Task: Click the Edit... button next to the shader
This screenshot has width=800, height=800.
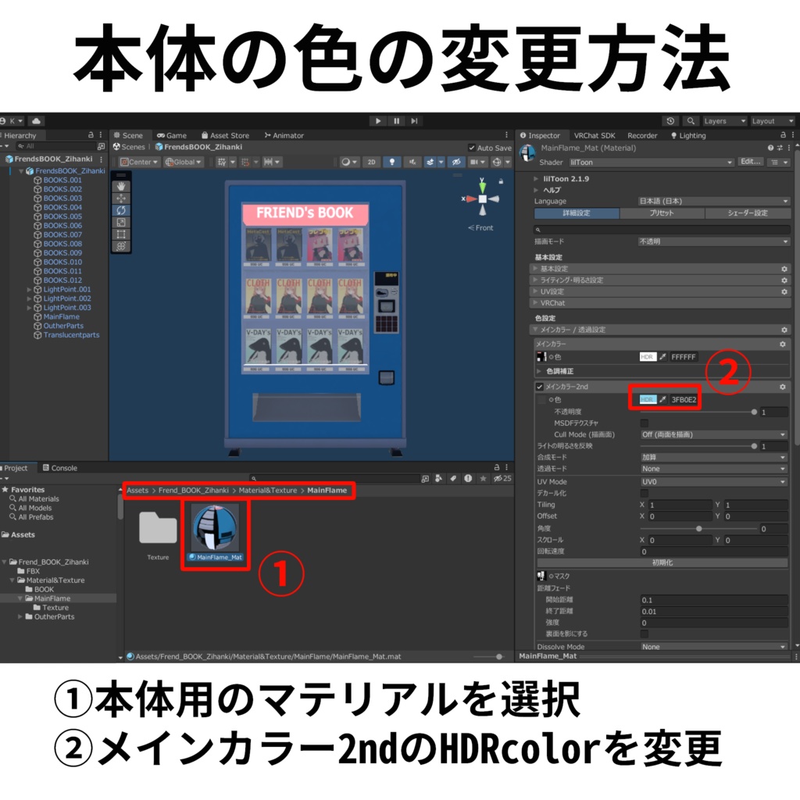Action: tap(751, 162)
